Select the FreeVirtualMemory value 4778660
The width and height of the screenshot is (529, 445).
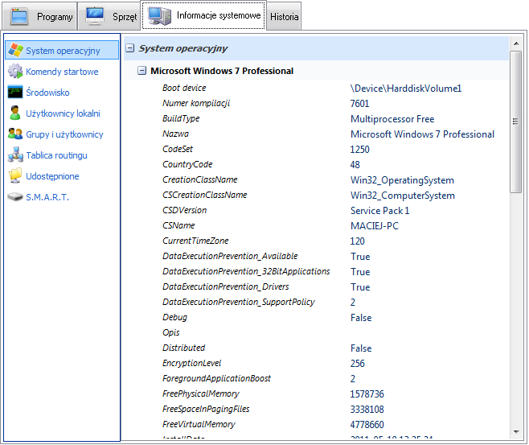pos(367,425)
